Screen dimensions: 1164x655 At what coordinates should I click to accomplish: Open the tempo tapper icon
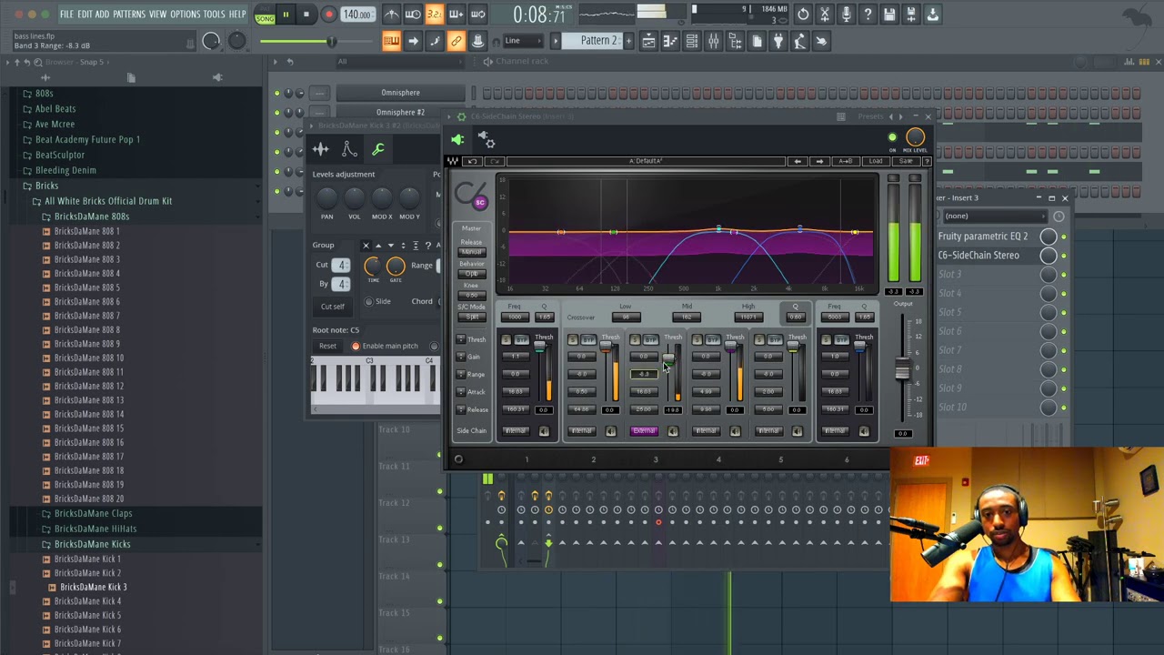click(x=800, y=41)
